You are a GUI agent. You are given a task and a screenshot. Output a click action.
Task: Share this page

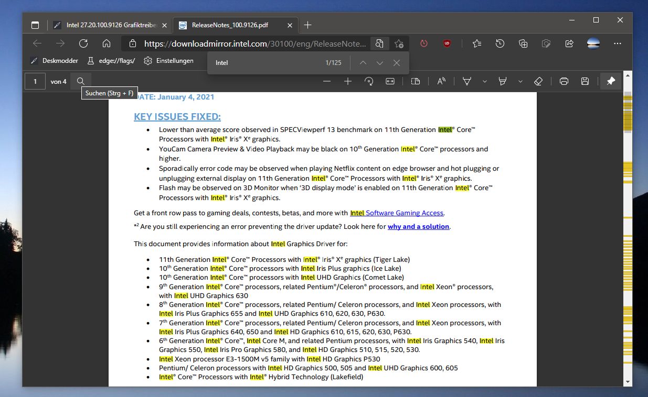click(569, 43)
